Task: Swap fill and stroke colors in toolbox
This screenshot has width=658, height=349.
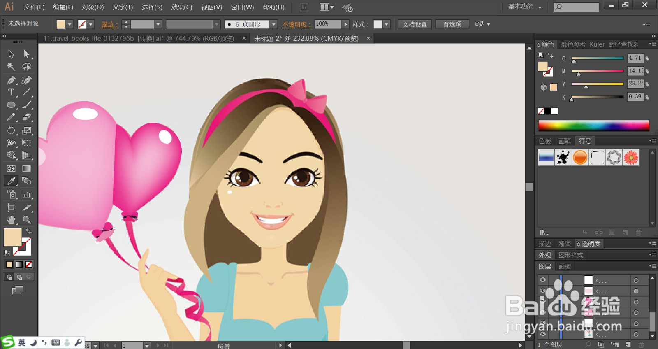Action: pos(28,231)
